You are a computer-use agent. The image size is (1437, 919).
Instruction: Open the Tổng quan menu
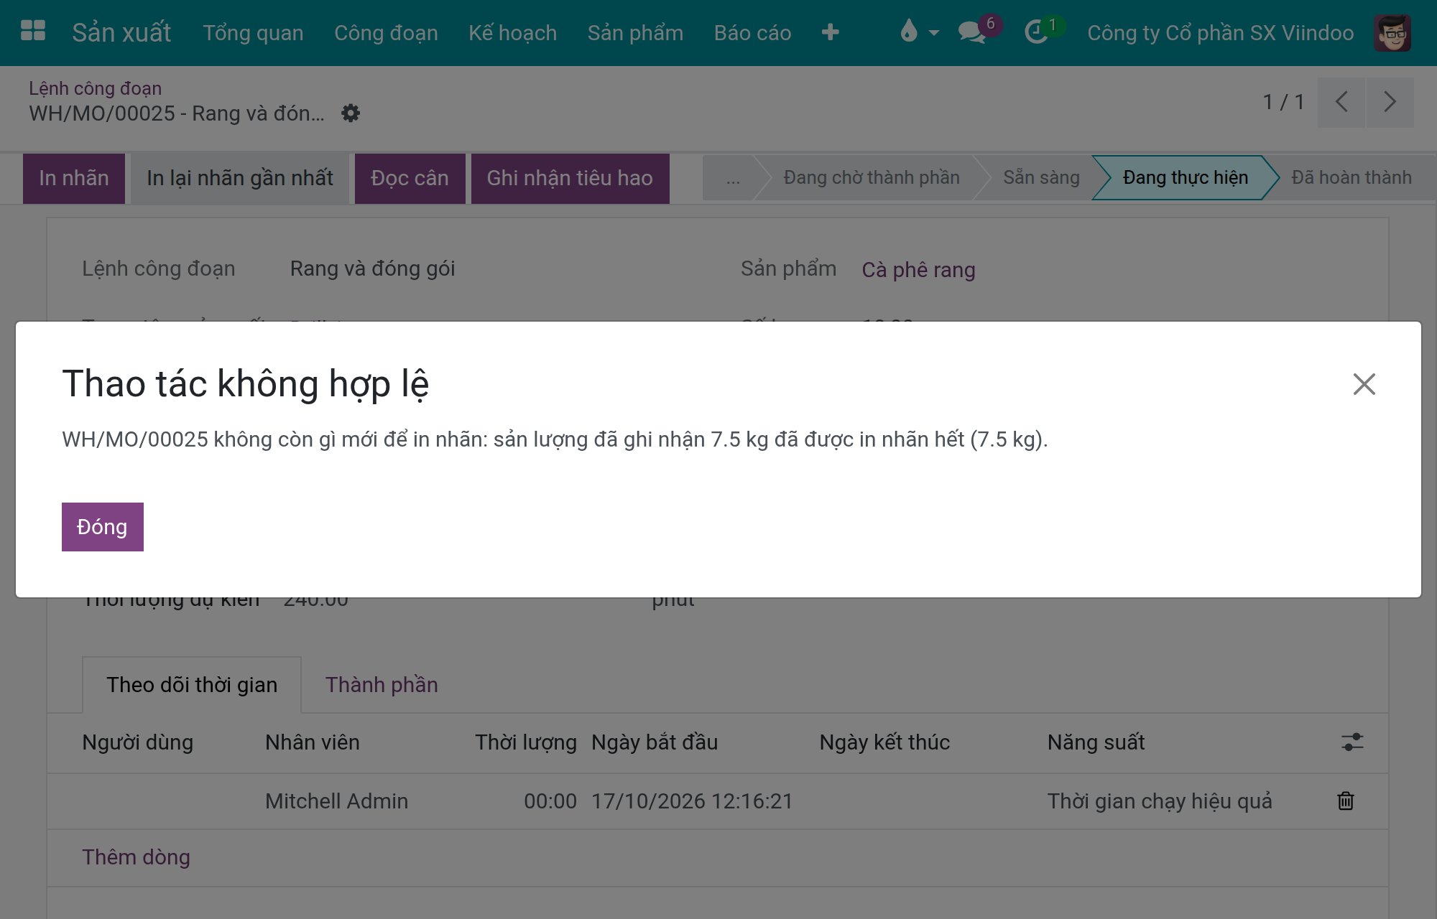pos(253,33)
